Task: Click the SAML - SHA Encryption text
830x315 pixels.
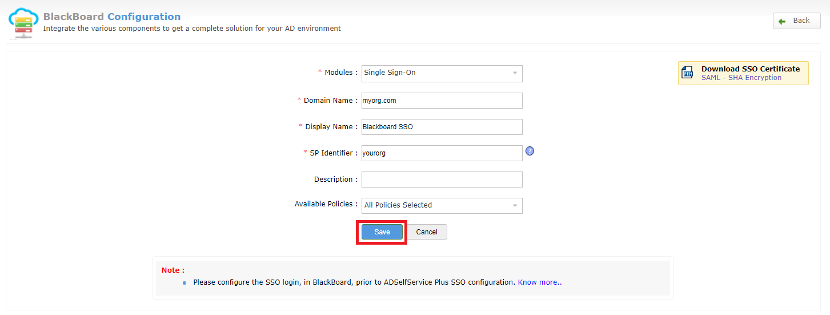Action: 741,78
